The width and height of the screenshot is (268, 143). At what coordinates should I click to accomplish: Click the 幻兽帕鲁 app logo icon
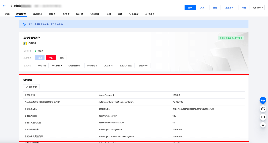click(25, 43)
